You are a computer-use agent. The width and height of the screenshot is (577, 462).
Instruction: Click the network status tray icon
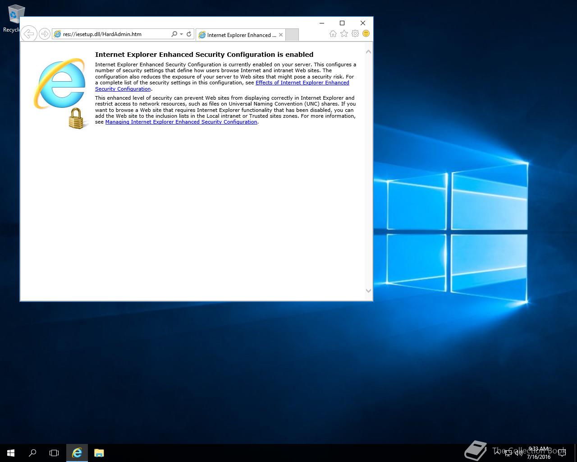coord(509,453)
